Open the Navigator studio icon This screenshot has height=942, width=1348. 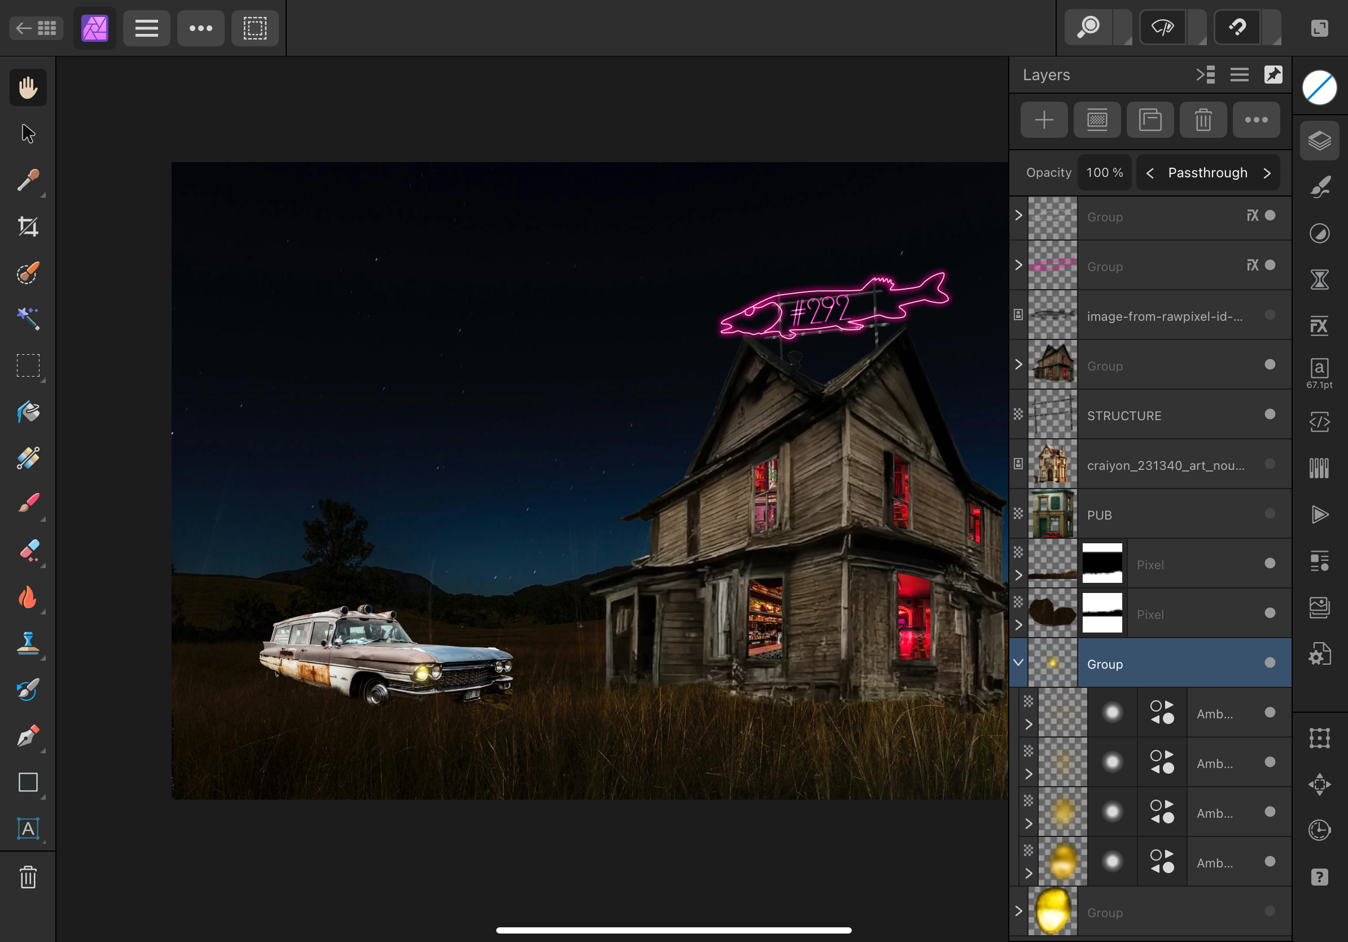[x=1319, y=784]
